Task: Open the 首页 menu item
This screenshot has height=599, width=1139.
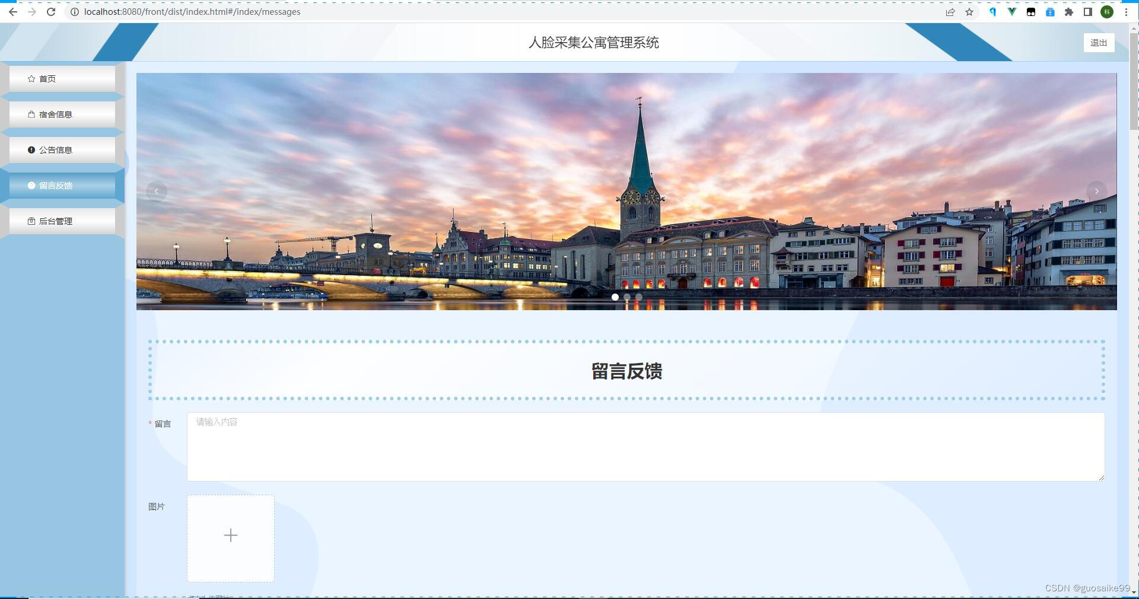Action: point(62,78)
